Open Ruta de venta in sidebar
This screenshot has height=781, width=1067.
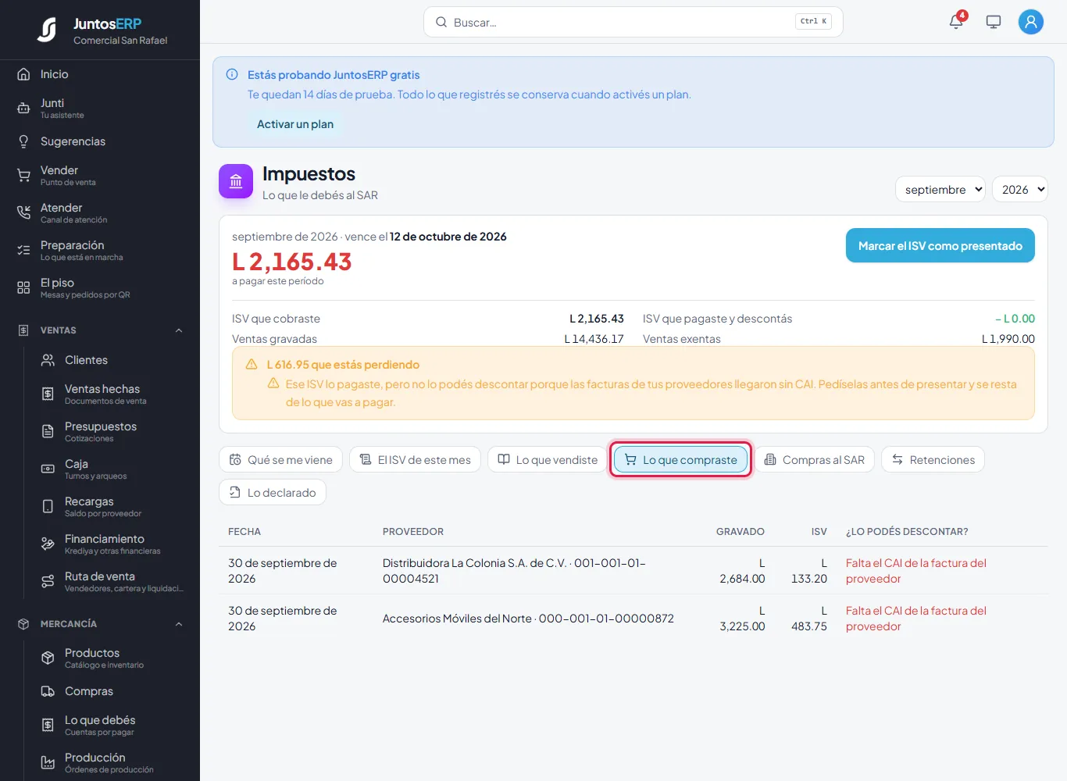[112, 582]
